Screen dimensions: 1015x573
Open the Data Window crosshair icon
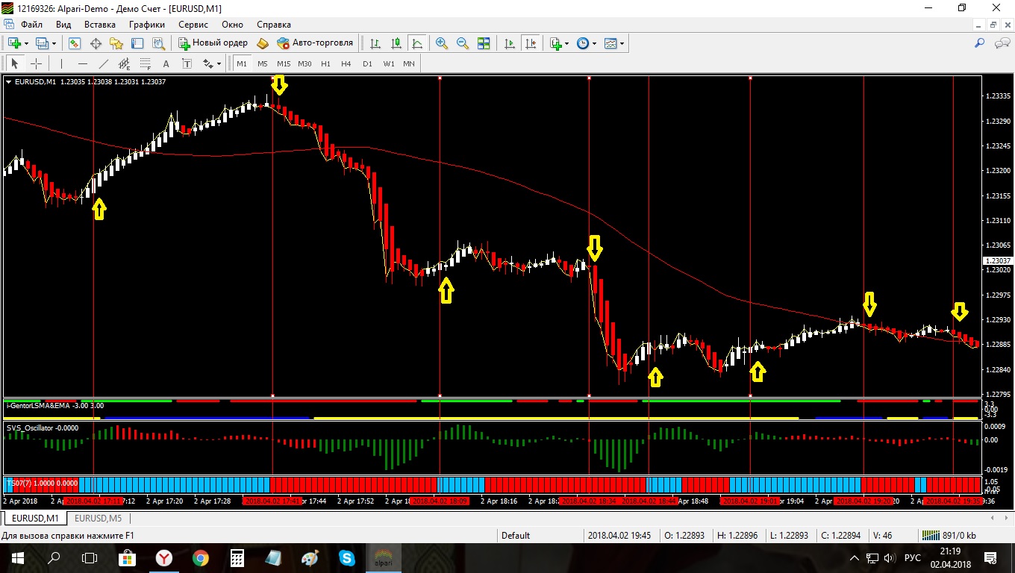point(96,43)
